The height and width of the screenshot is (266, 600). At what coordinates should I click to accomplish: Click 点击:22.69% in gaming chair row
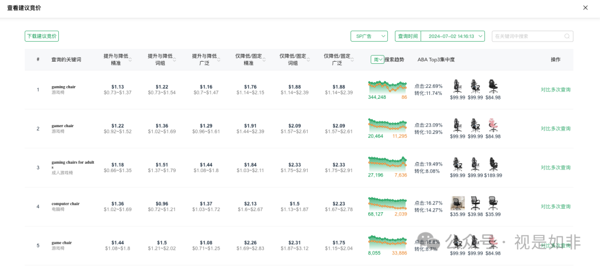click(x=428, y=86)
